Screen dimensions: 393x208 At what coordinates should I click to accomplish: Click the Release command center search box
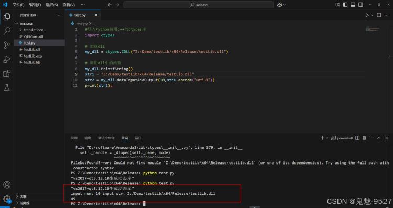pyautogui.click(x=198, y=5)
